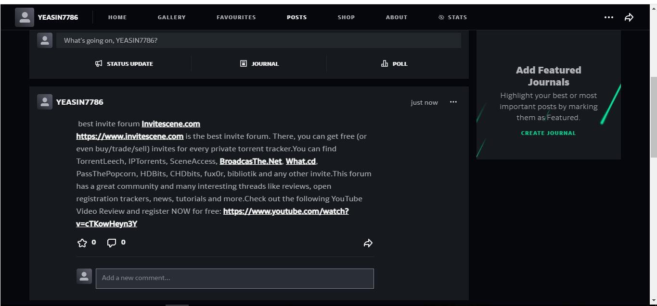The image size is (657, 306).
Task: Switch to the Shop tab
Action: coord(346,17)
